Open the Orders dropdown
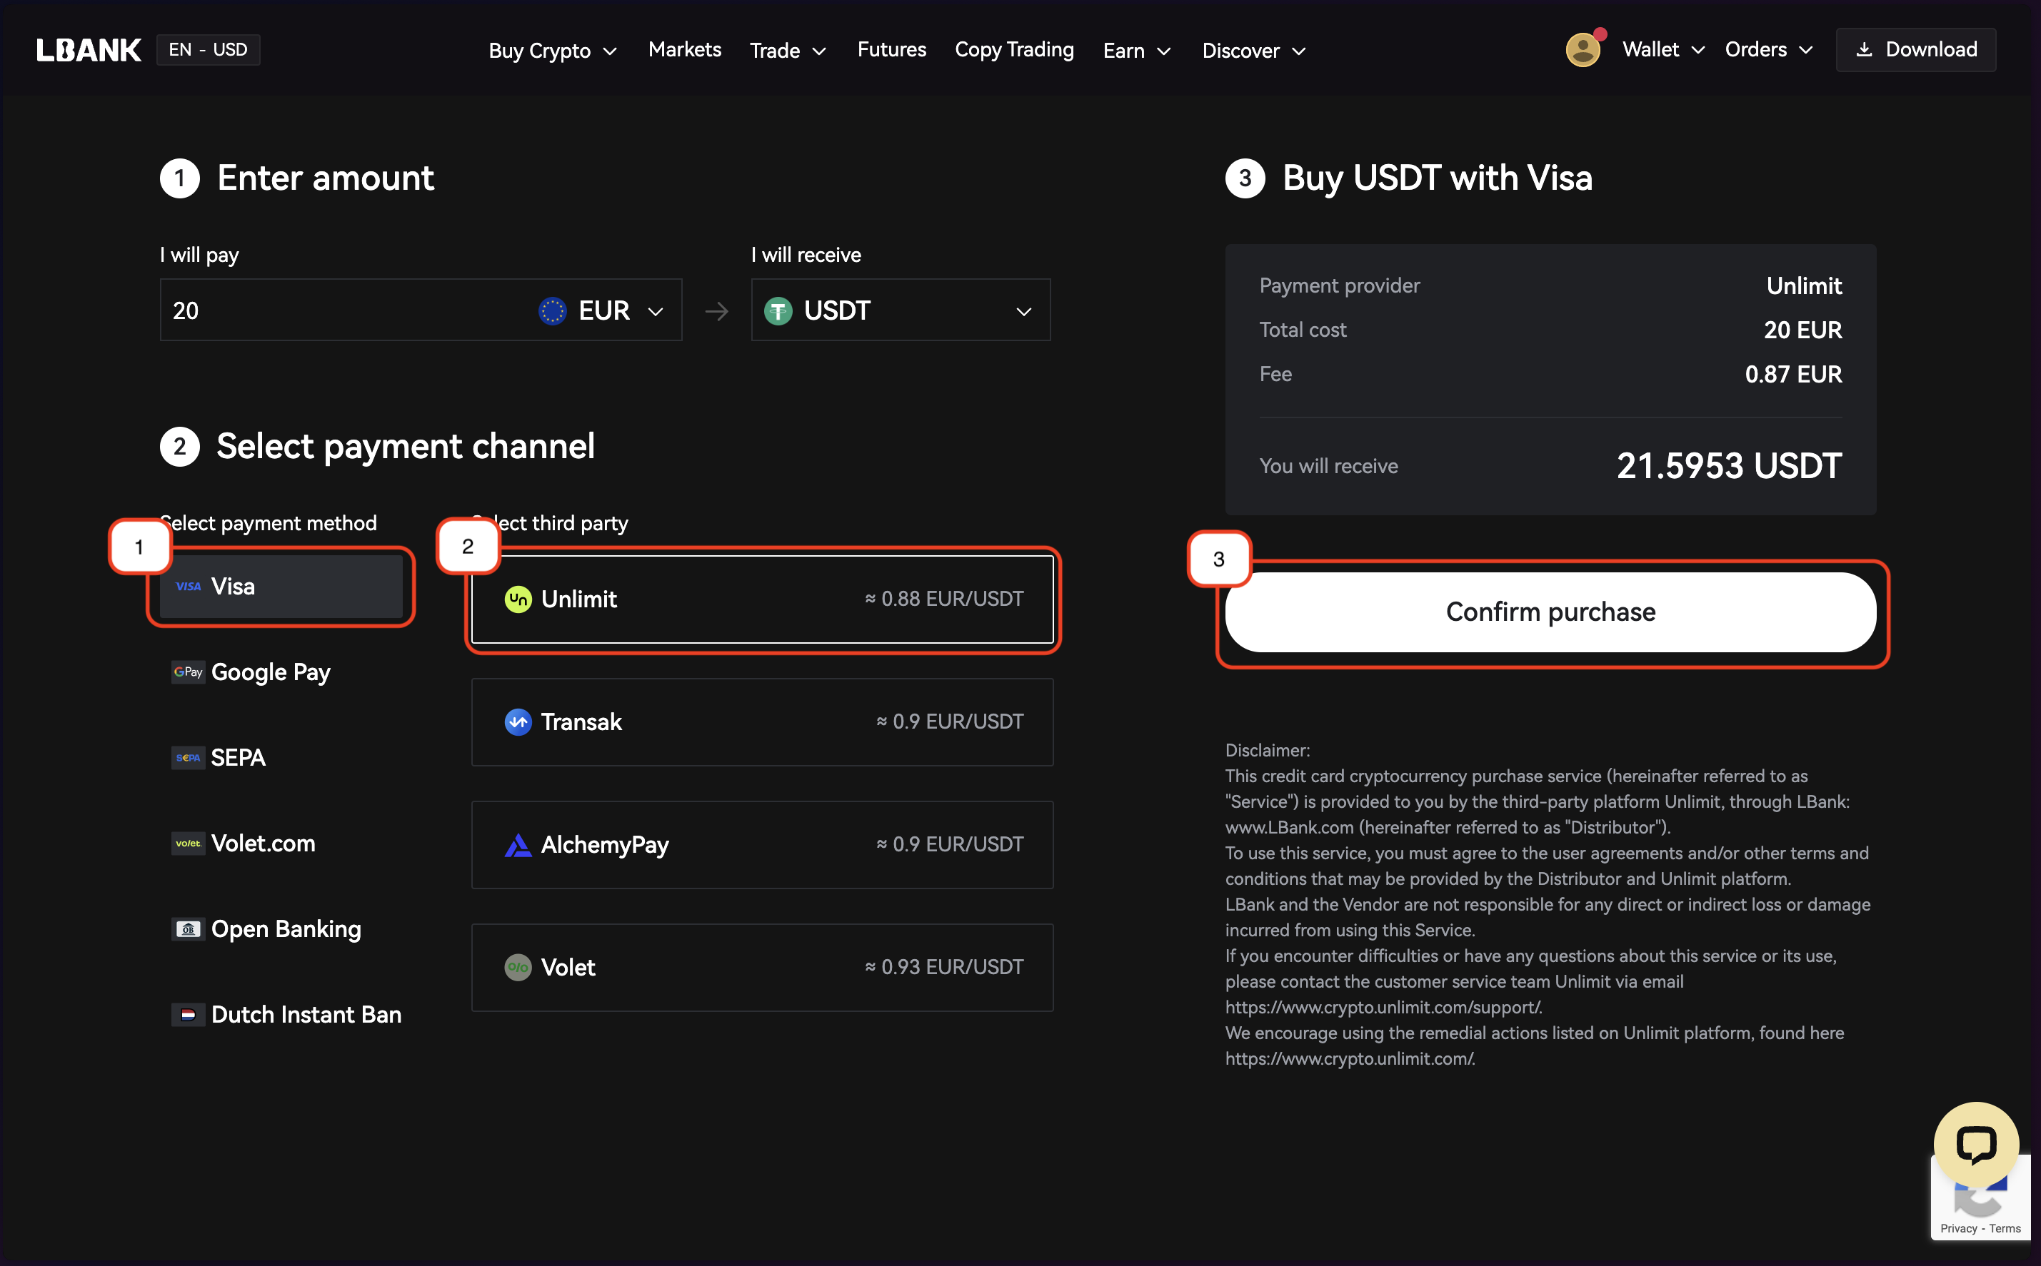The width and height of the screenshot is (2041, 1266). click(1769, 50)
